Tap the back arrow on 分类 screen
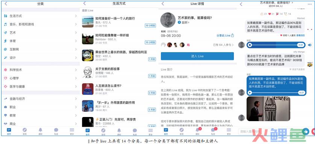This screenshot has width=315, height=144. point(6,4)
